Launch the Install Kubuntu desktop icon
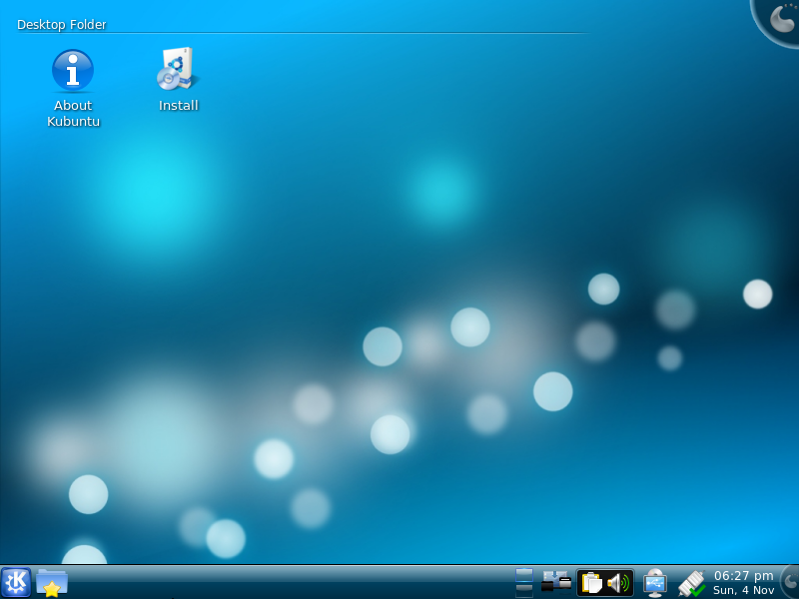 click(178, 70)
